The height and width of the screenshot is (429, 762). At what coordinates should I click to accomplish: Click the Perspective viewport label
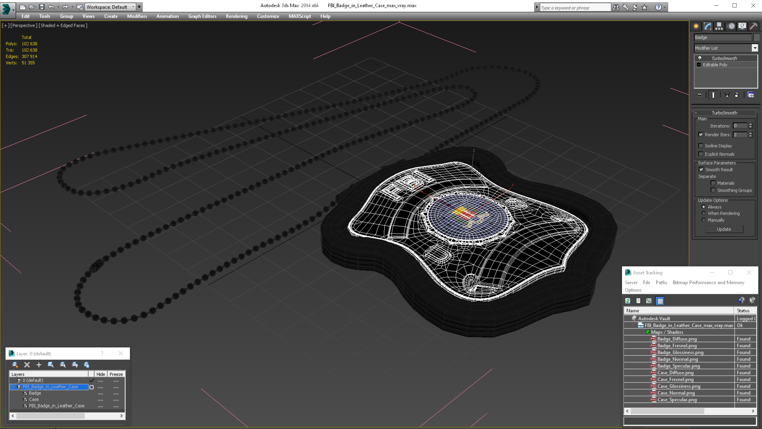point(24,25)
